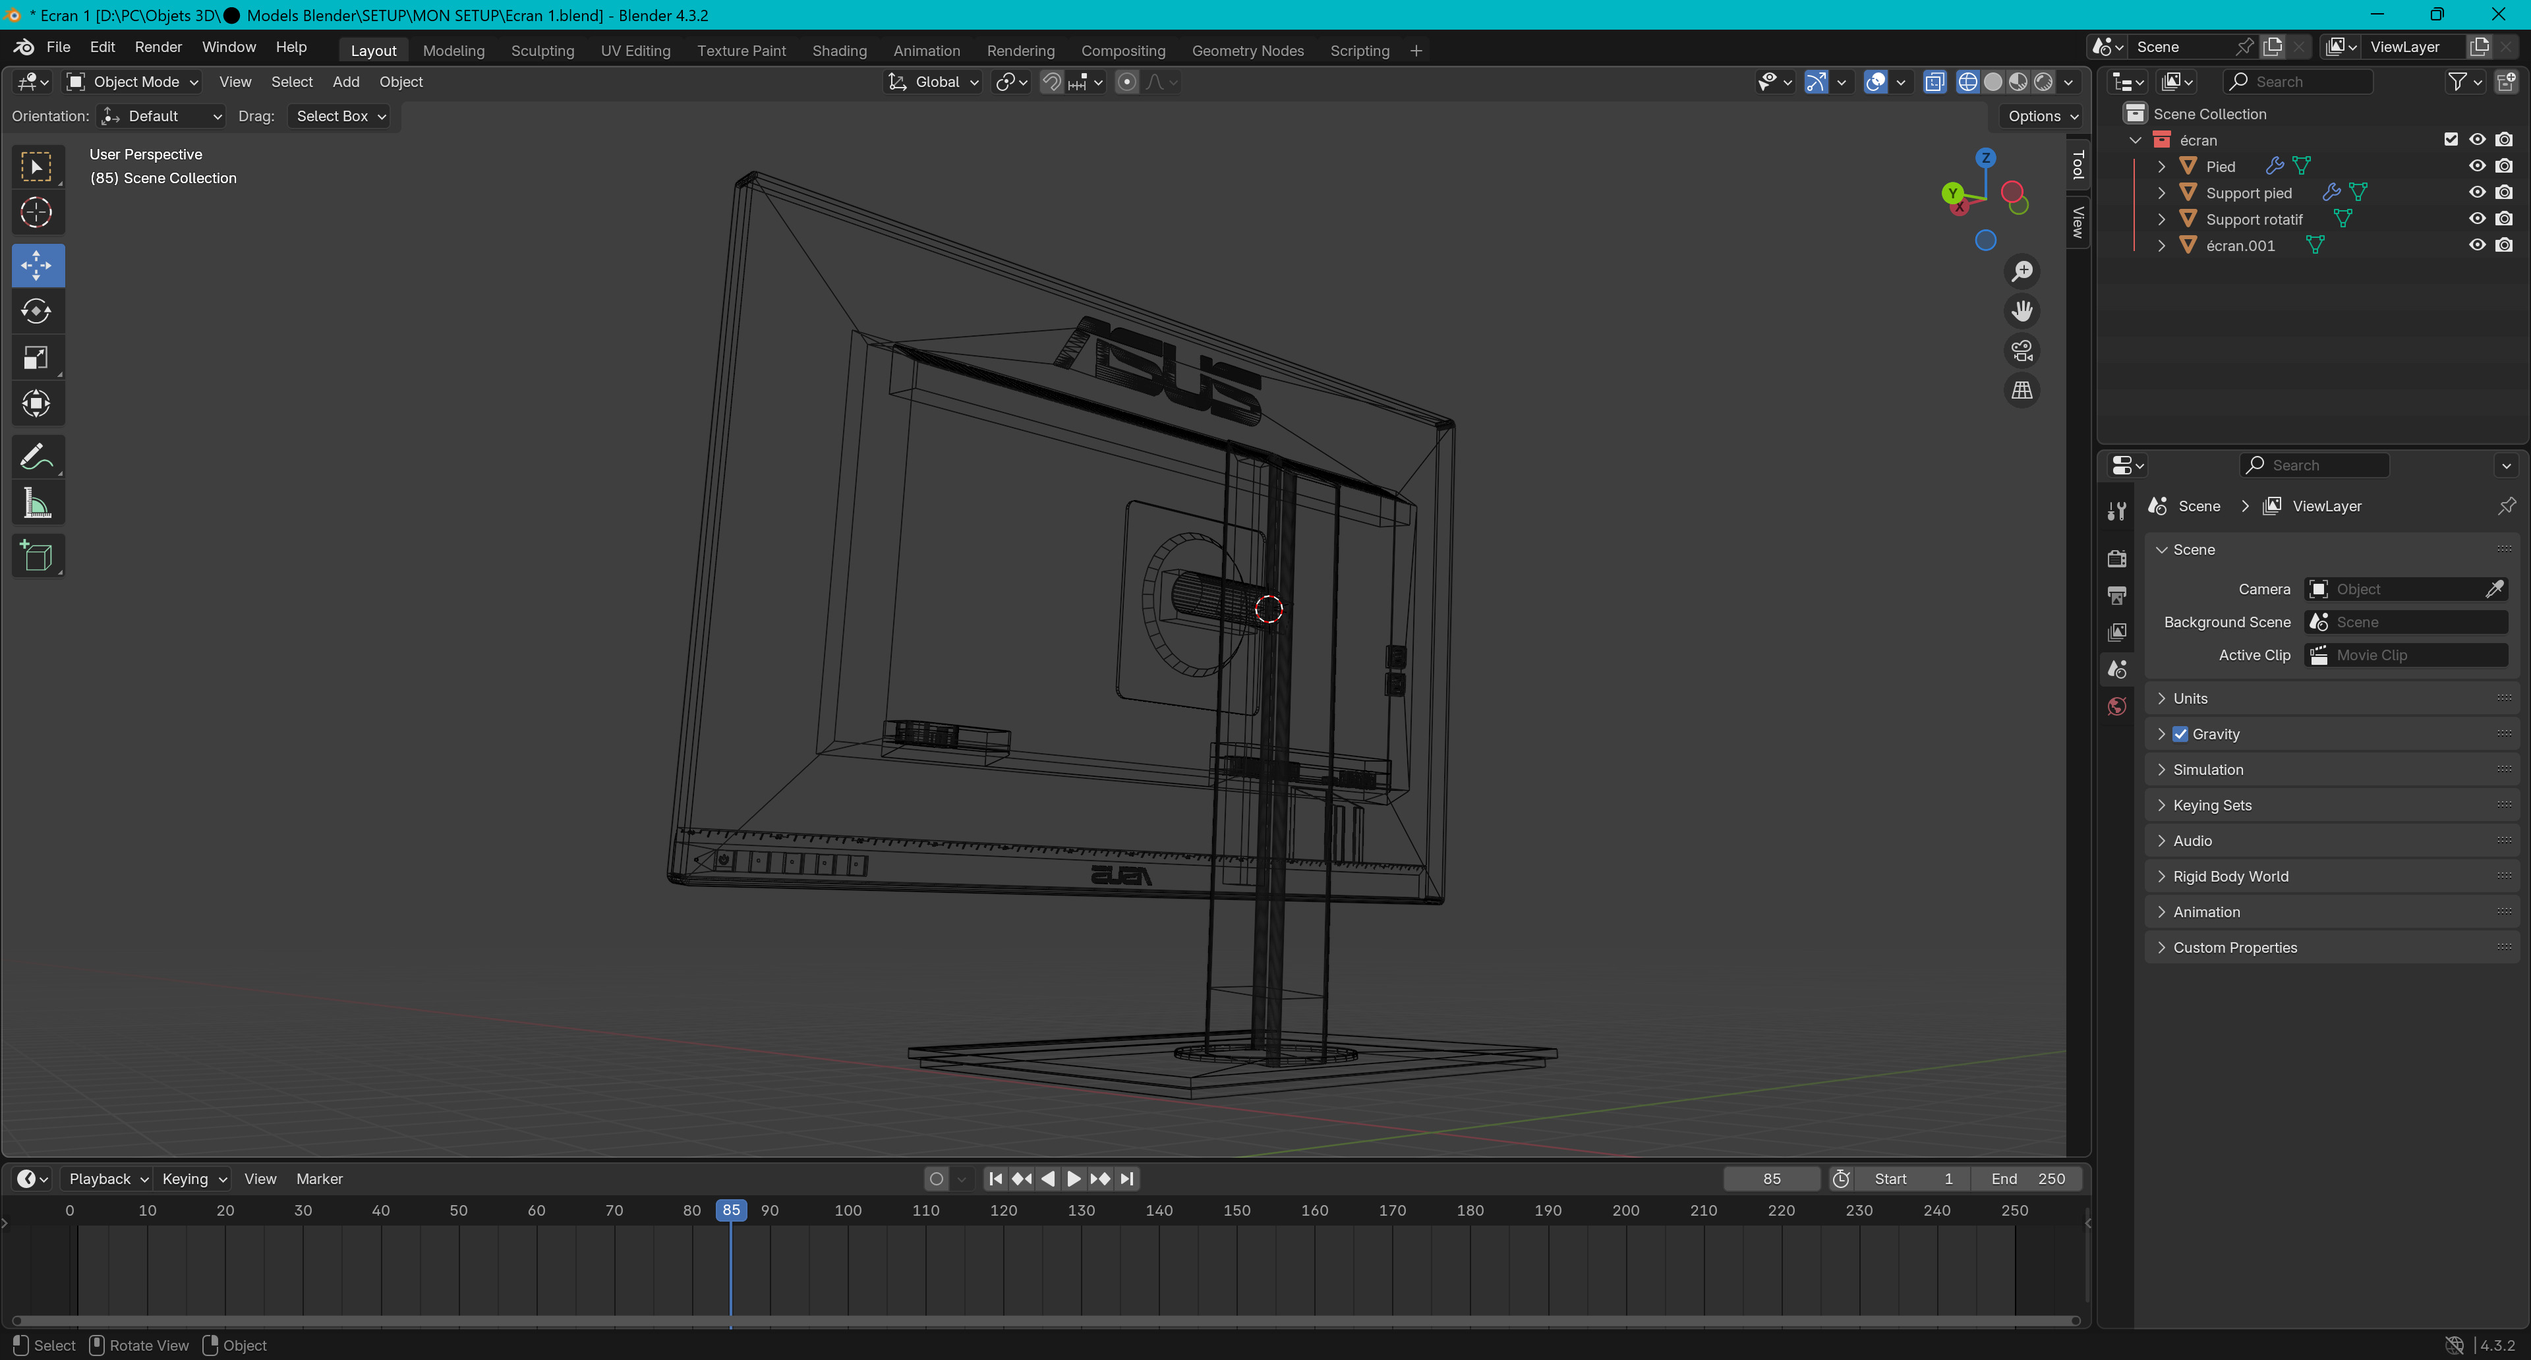
Task: Open the World properties tab icon
Action: pyautogui.click(x=2116, y=707)
